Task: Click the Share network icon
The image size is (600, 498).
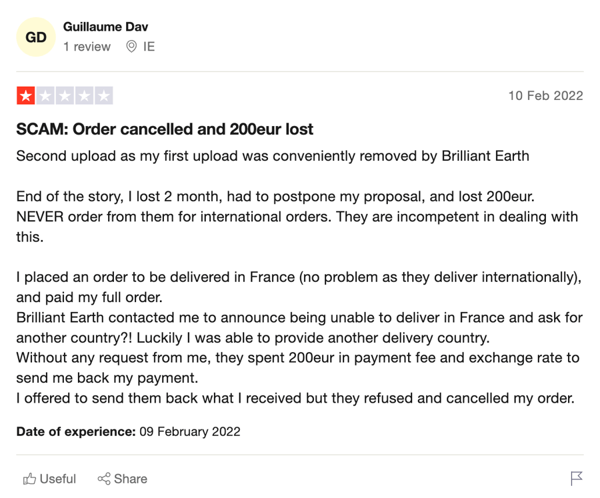Action: click(x=104, y=479)
